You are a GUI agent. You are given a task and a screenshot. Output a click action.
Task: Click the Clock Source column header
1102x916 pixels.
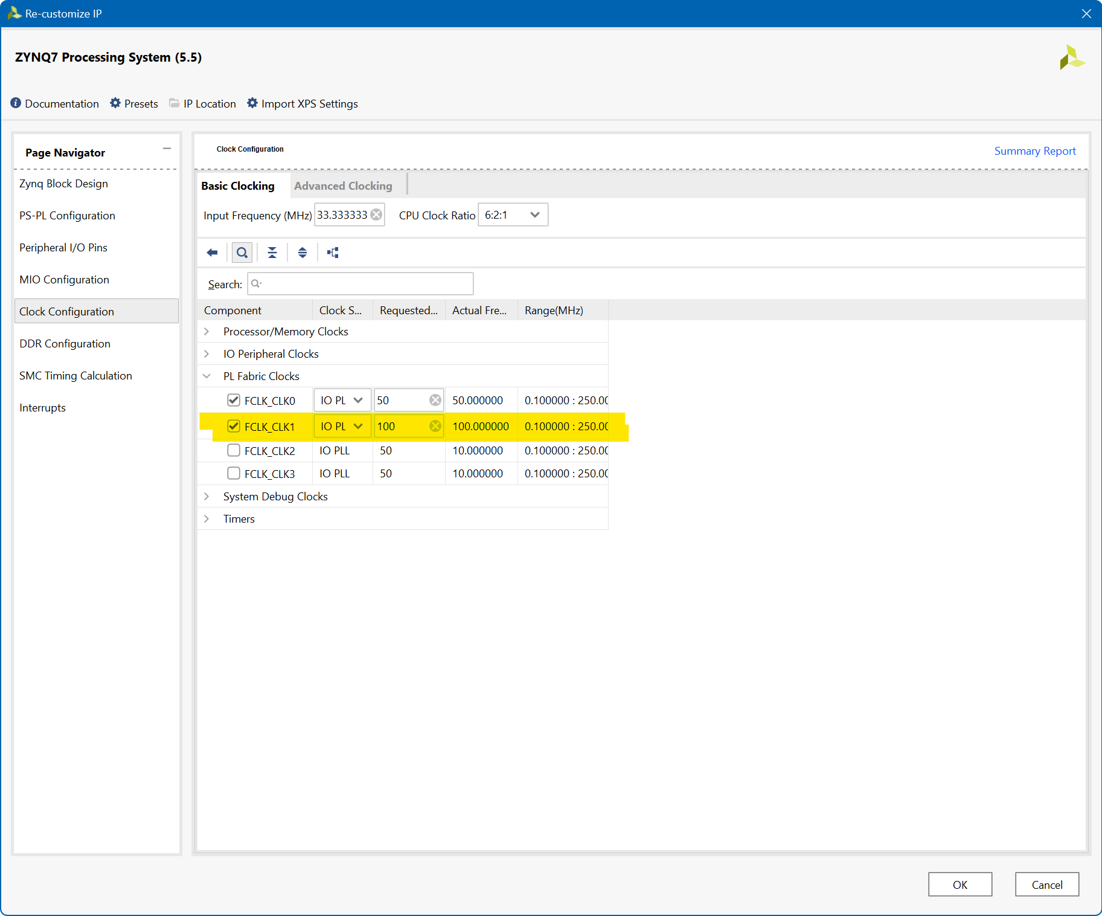(342, 310)
